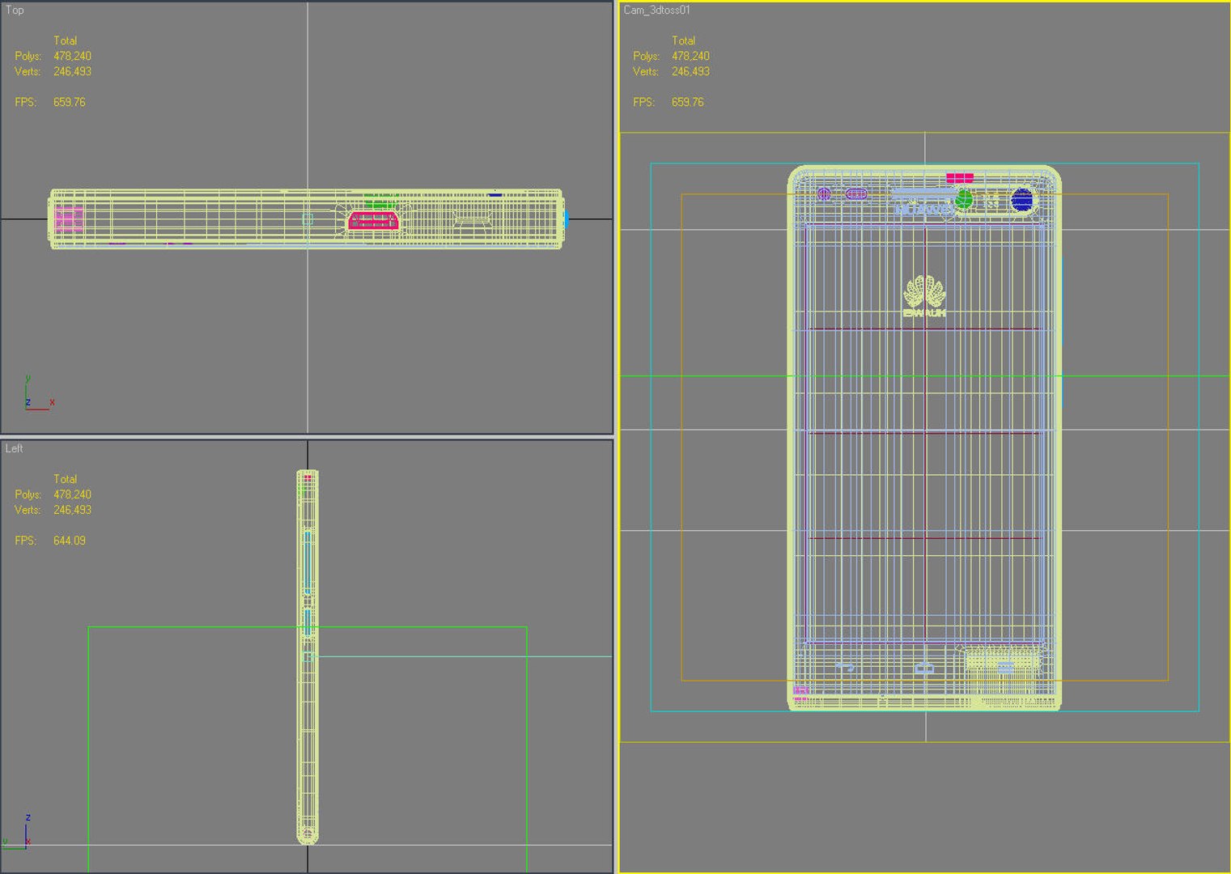Select the embossed Huawei wordmark under the logo

tap(924, 312)
